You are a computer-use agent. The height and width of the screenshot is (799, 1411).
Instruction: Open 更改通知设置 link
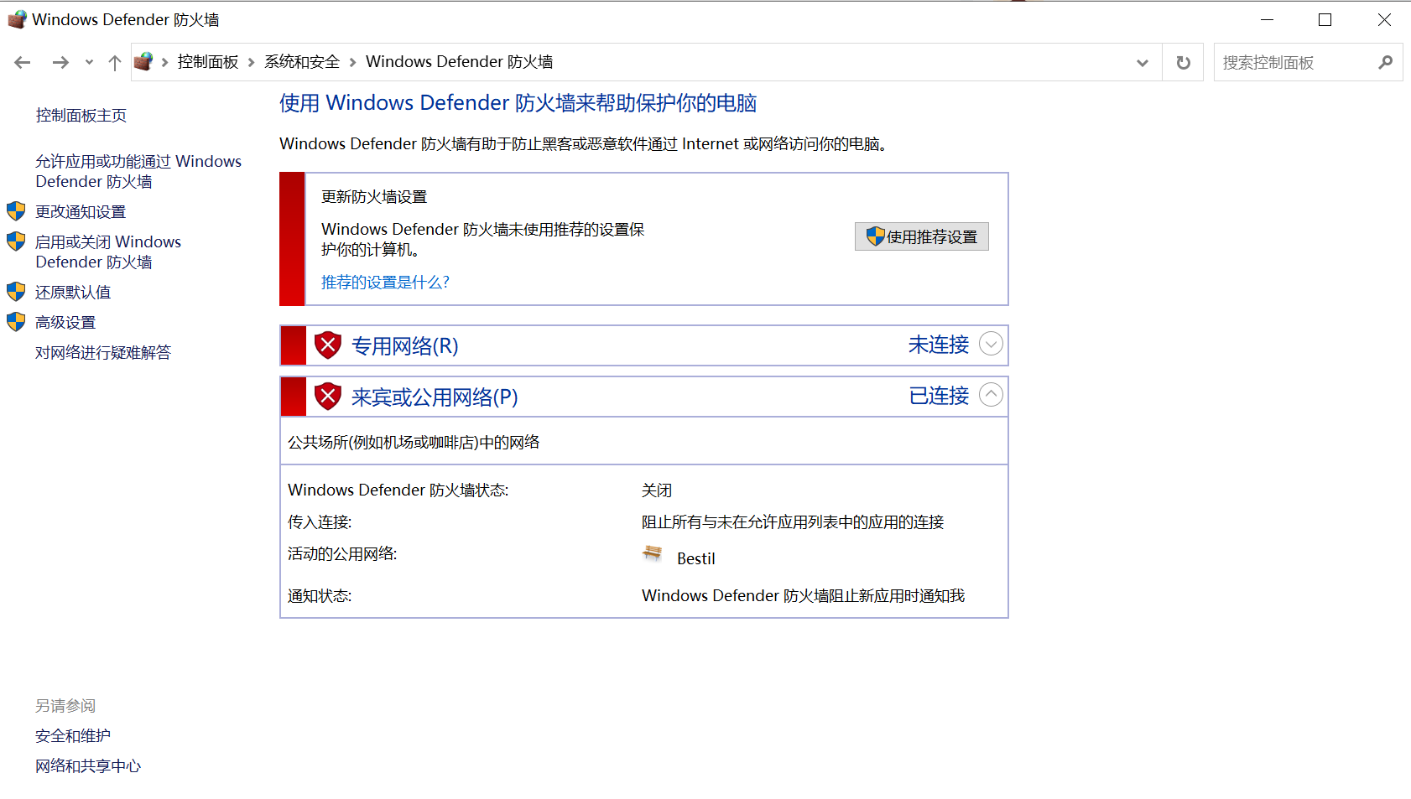tap(81, 212)
